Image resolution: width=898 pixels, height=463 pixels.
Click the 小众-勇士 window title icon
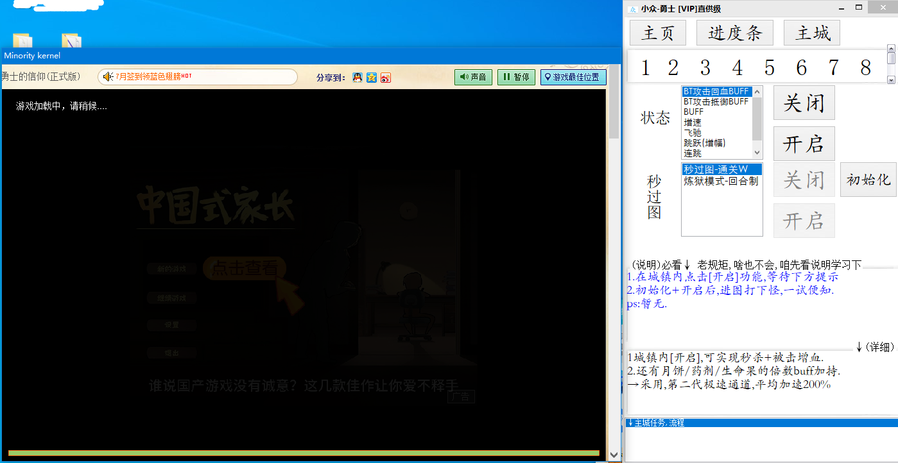632,9
